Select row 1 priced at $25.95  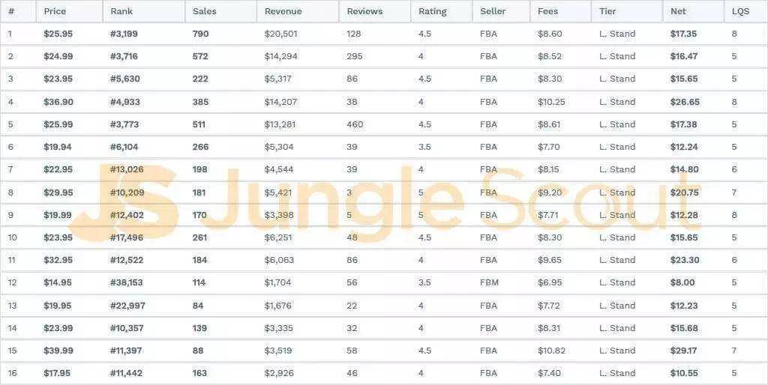[384, 34]
